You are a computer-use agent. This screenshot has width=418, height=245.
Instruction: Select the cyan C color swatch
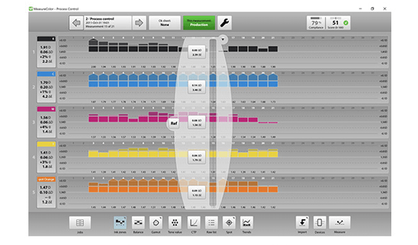click(x=46, y=74)
